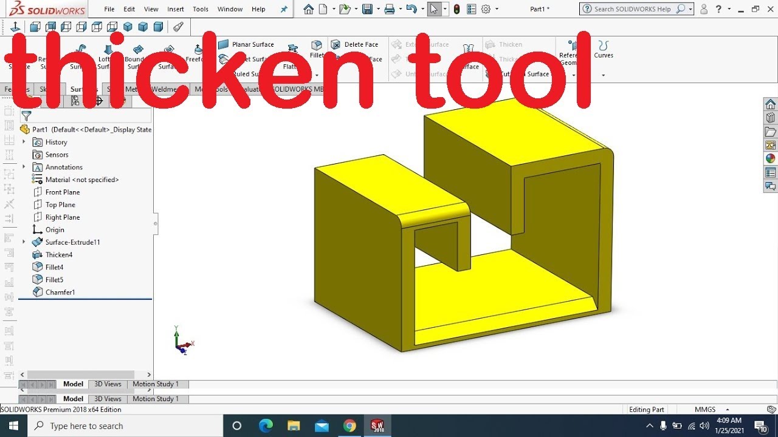Open the File Explorer task pane icon
778x437 pixels.
pyautogui.click(x=771, y=132)
